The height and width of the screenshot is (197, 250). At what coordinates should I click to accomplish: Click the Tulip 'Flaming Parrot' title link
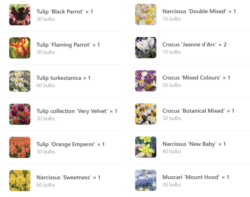pos(63,45)
